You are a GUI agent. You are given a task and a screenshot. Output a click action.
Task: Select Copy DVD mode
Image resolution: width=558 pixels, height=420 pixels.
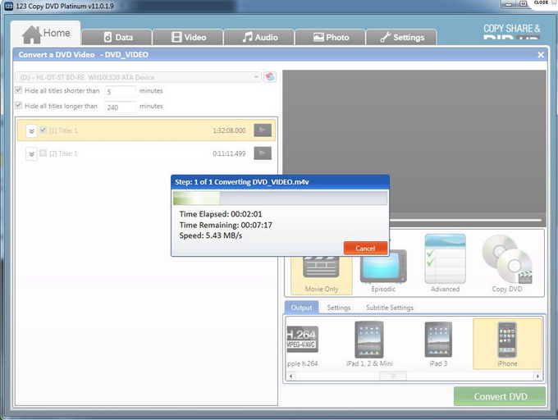pyautogui.click(x=507, y=264)
